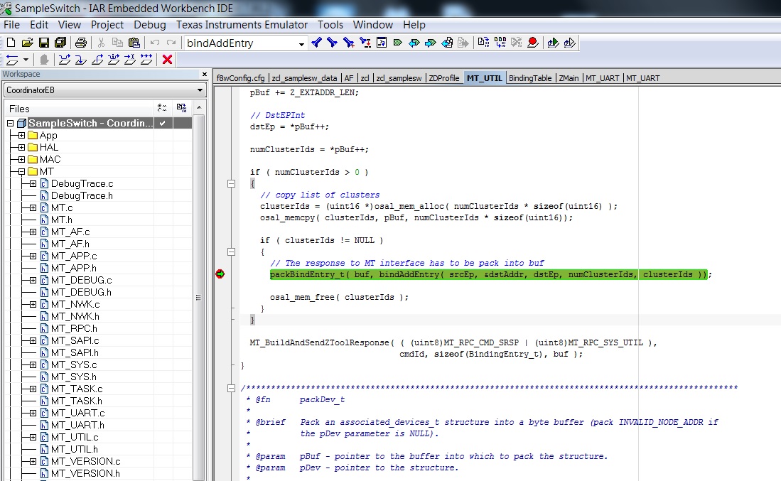This screenshot has width=781, height=481.
Task: Collapse the code fold at numClusterIds block
Action: coord(231,183)
